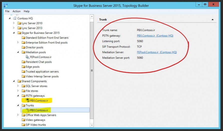
Task: Collapse the Contoso HQ site node
Action: (x=10, y=18)
